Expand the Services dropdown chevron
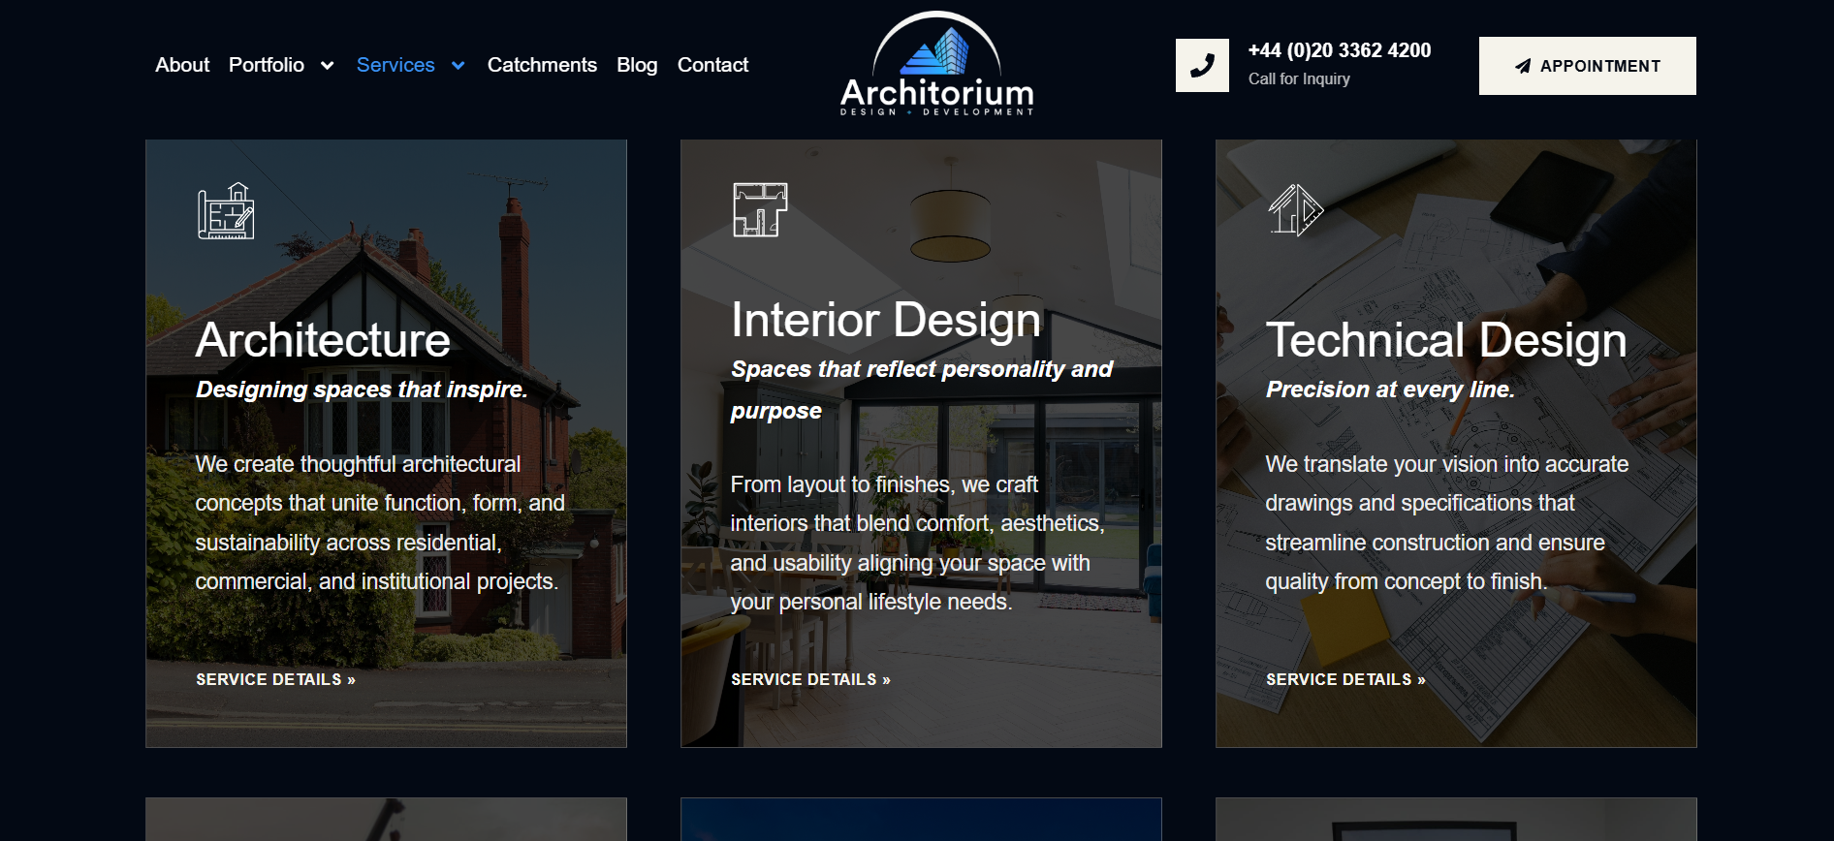This screenshot has width=1834, height=841. pos(458,66)
